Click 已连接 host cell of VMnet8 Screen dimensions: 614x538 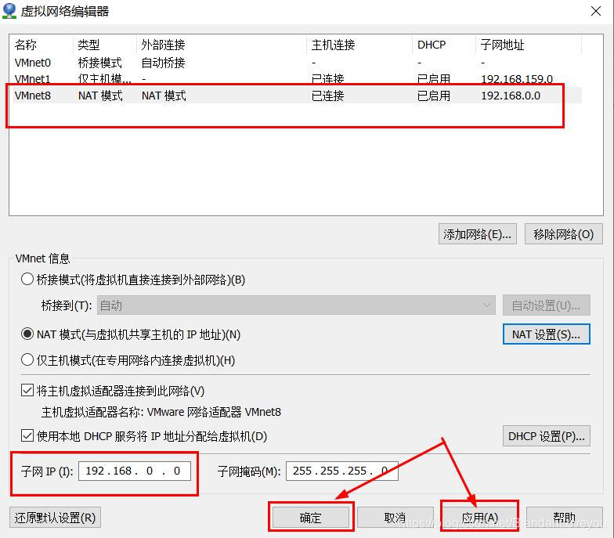click(x=327, y=96)
